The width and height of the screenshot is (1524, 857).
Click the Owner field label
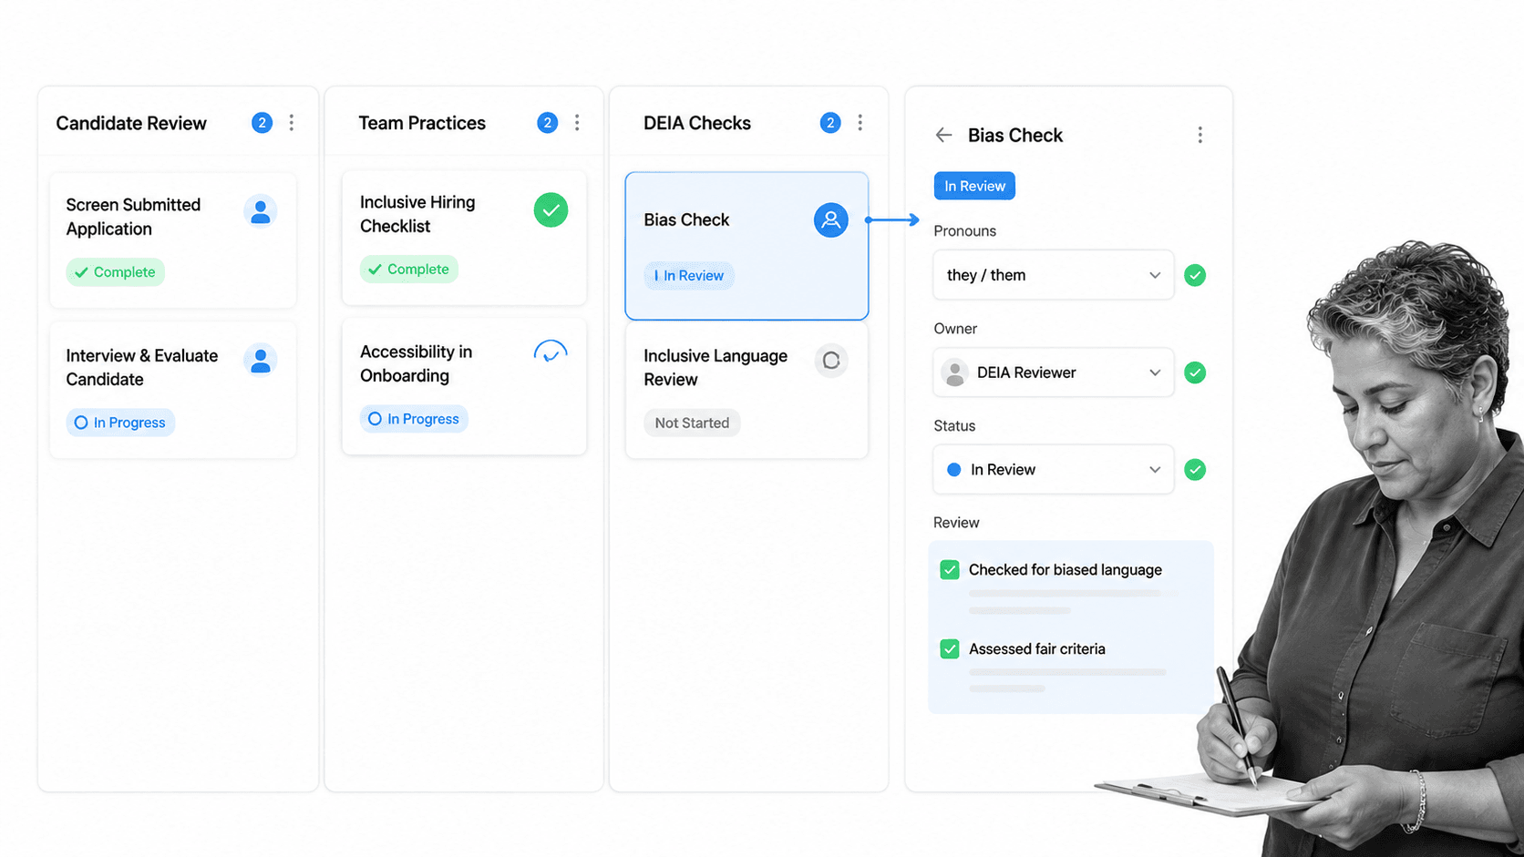(955, 329)
